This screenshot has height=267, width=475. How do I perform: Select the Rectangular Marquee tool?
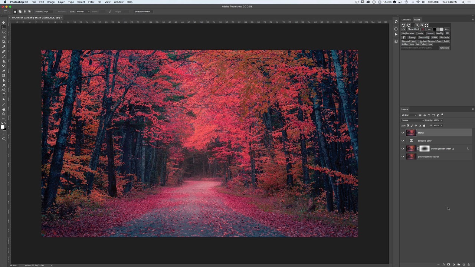[4, 27]
